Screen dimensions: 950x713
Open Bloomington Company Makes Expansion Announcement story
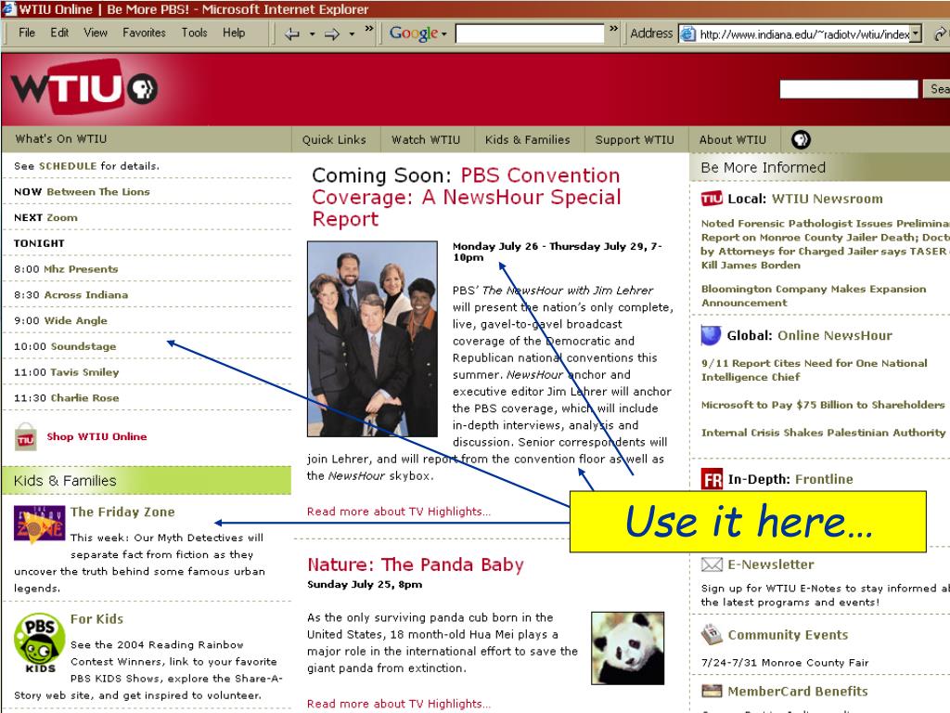tap(814, 296)
